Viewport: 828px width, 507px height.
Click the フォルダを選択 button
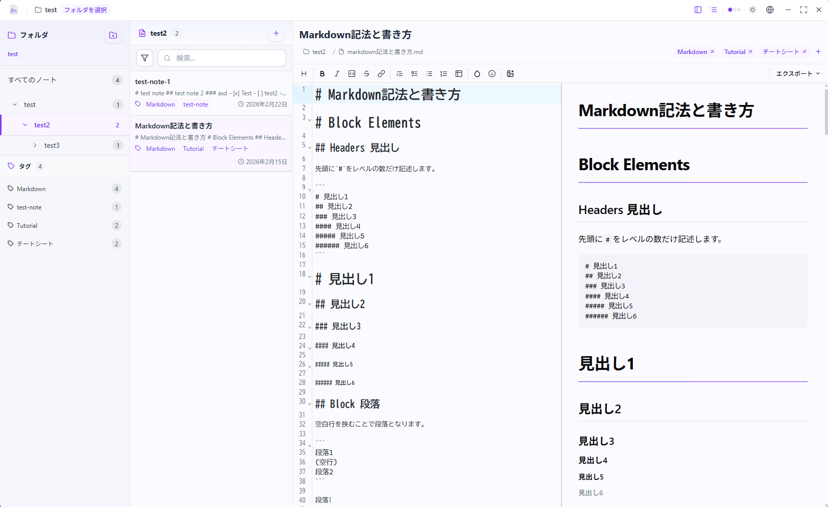(x=85, y=9)
